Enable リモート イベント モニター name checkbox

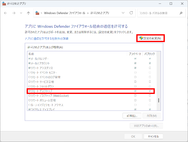pos(29,73)
